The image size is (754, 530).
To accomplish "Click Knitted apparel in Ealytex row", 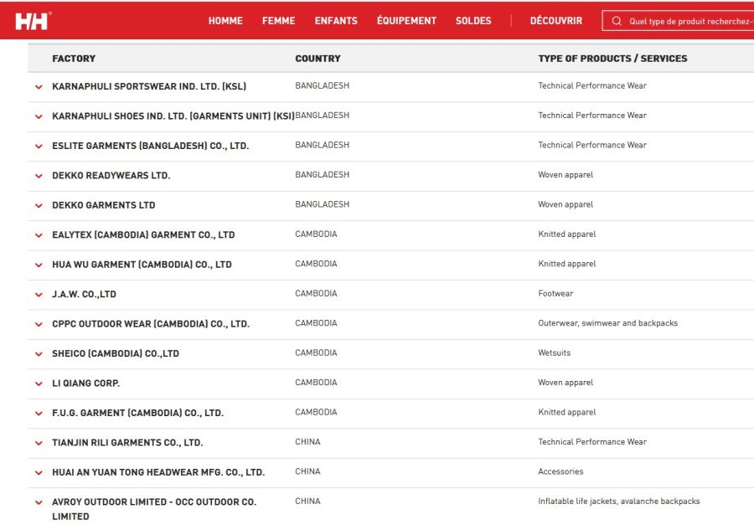I will pos(567,234).
